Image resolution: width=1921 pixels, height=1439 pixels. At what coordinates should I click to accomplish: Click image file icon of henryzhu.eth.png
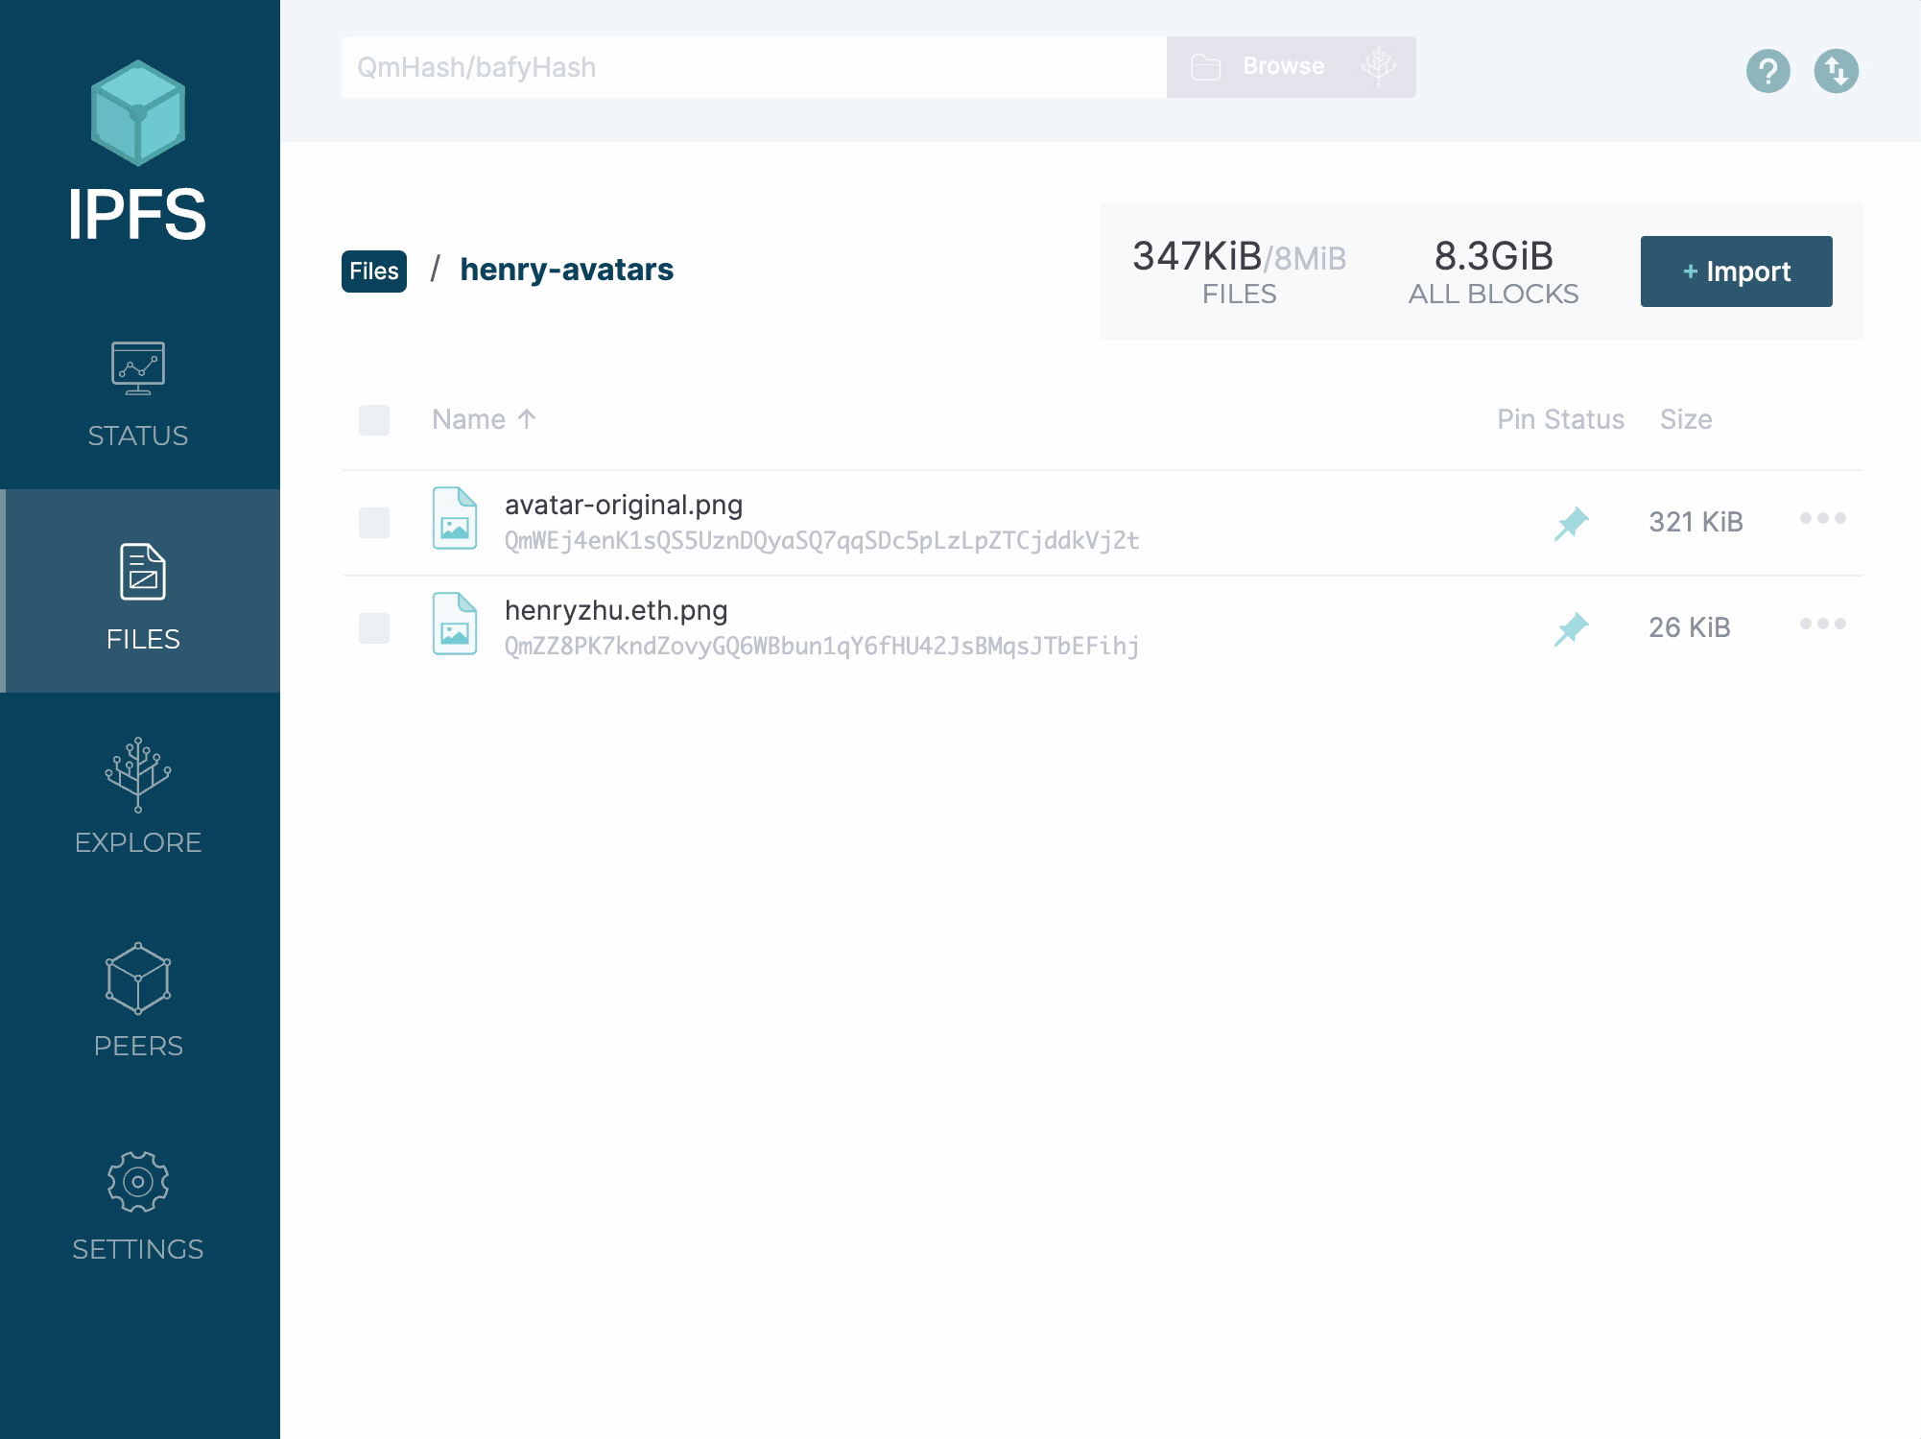click(455, 624)
